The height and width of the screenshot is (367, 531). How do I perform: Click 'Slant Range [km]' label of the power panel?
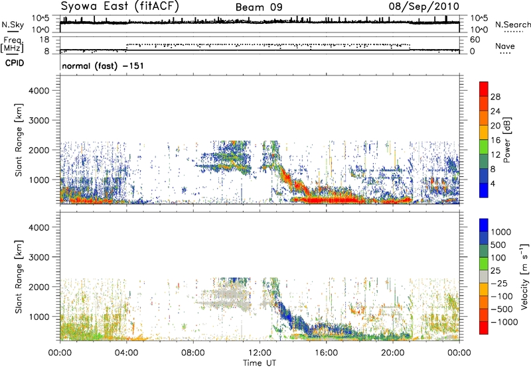(19, 140)
